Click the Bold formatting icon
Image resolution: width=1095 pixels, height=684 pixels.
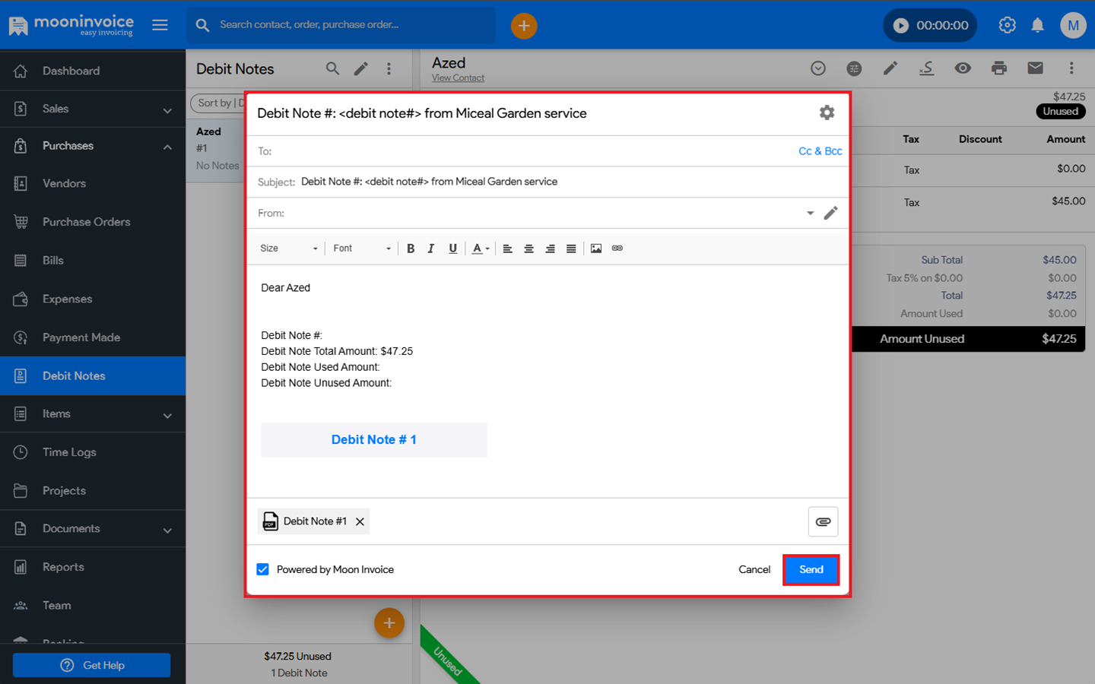[x=411, y=249]
